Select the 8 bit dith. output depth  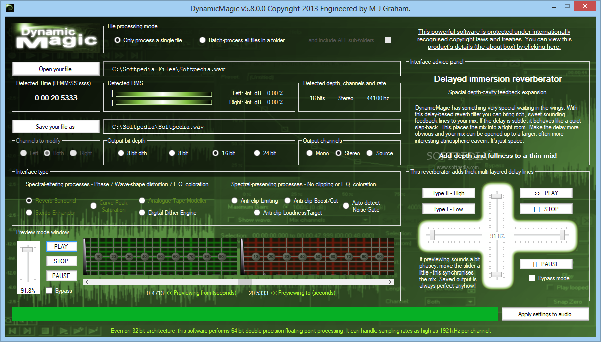pos(133,153)
